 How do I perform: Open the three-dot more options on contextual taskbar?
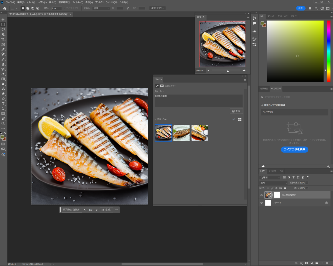[x=117, y=210]
